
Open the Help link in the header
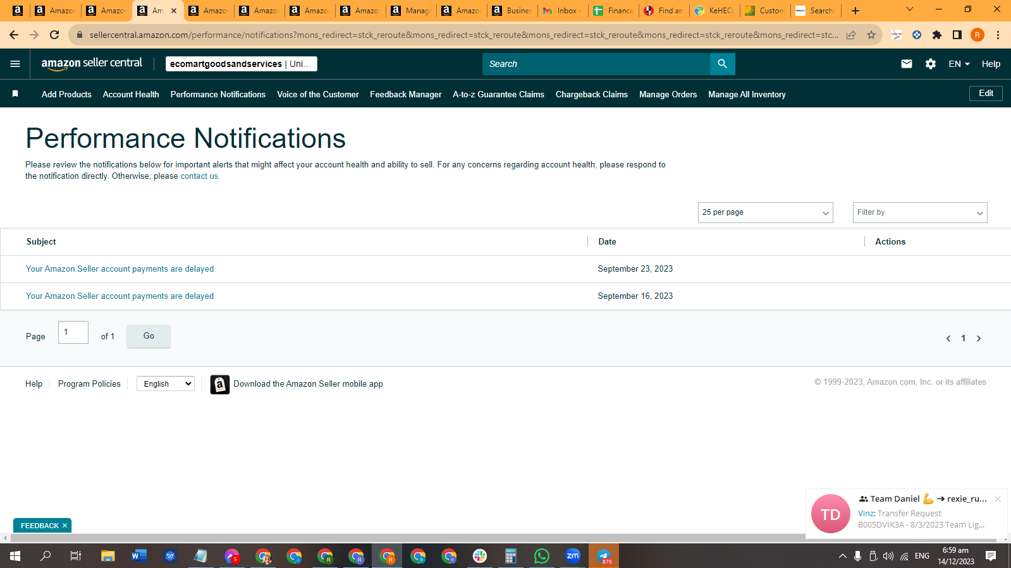pyautogui.click(x=991, y=64)
